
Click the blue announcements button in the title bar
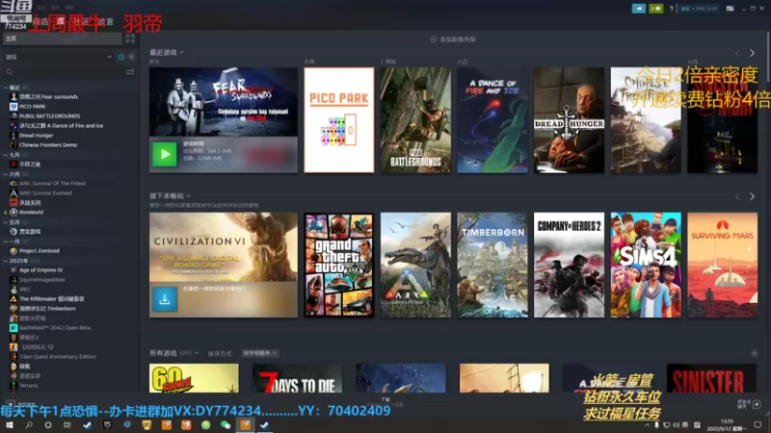pyautogui.click(x=638, y=9)
